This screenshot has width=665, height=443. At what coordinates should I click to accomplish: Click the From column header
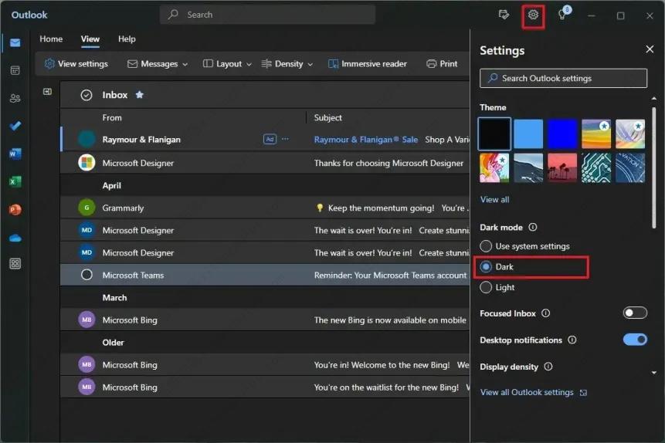[x=112, y=118]
